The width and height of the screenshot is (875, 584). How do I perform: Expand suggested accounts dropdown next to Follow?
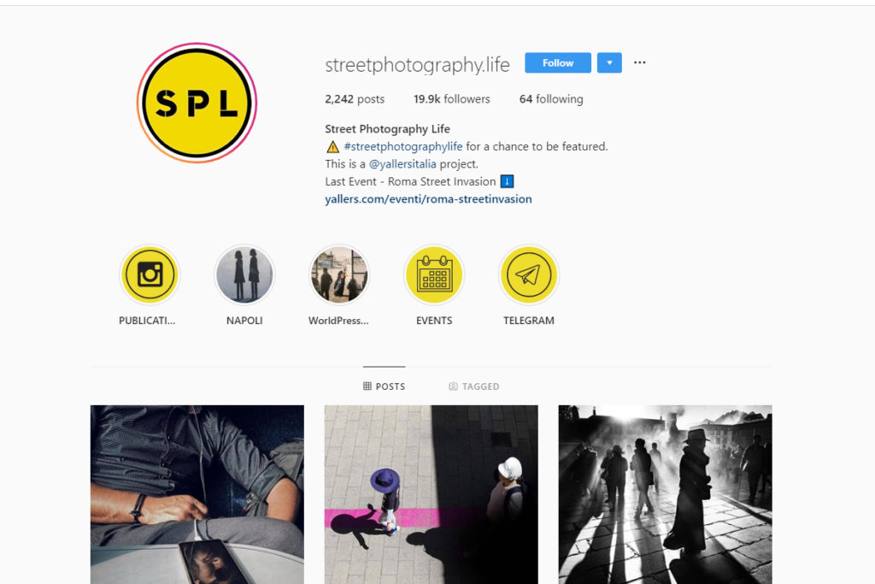point(609,62)
